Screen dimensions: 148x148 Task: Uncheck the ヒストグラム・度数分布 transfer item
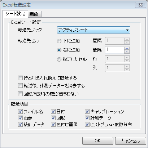point(87,125)
